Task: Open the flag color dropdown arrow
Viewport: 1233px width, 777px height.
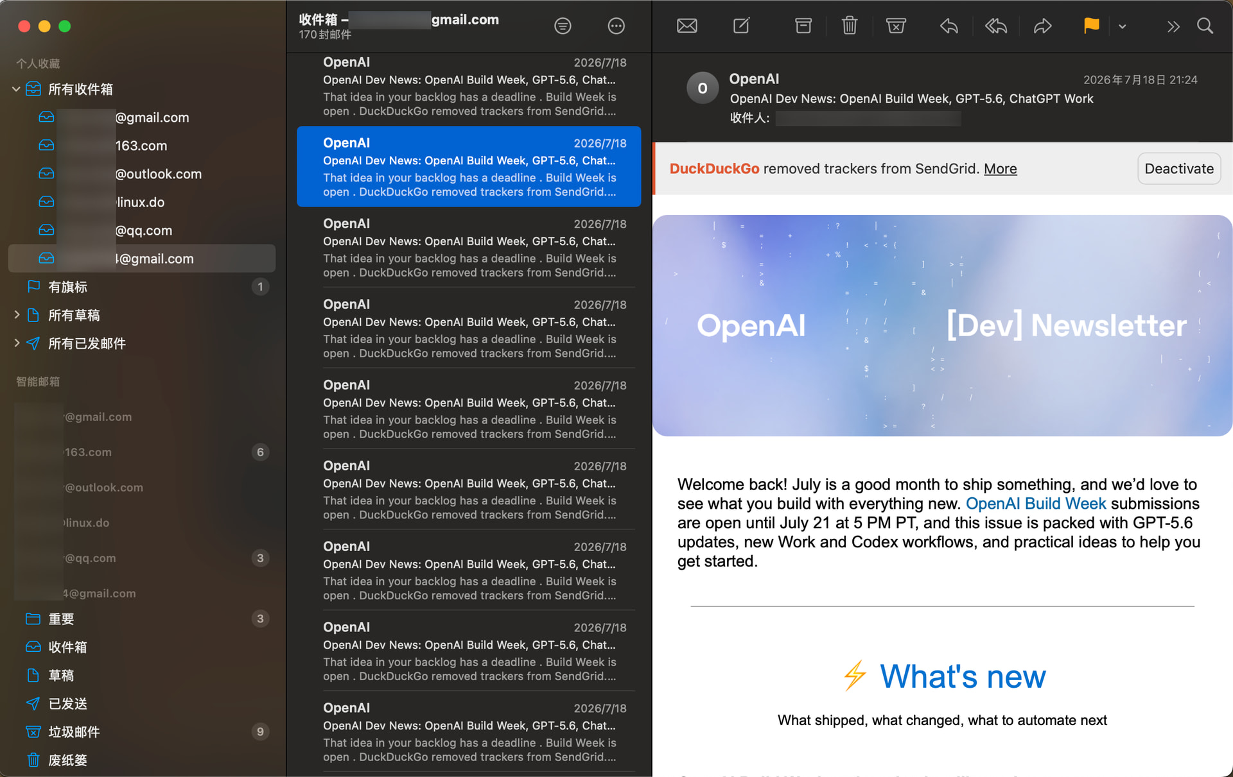Action: (x=1122, y=26)
